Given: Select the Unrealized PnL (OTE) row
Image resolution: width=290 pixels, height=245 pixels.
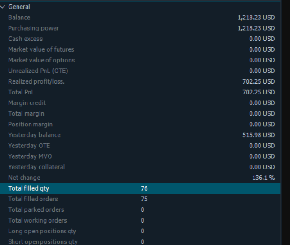Looking at the screenshot, I should click(x=140, y=71).
